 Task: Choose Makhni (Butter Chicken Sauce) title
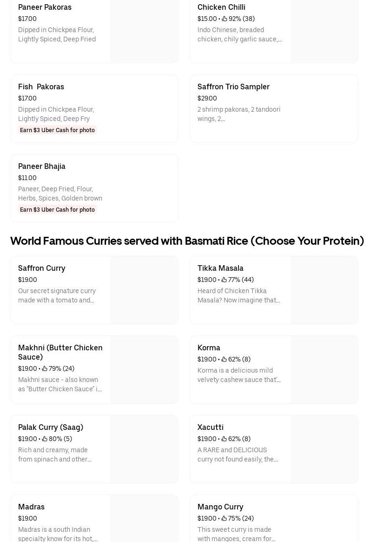pyautogui.click(x=60, y=352)
